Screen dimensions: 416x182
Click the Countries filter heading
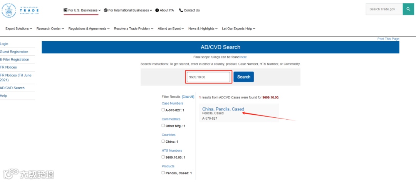168,135
